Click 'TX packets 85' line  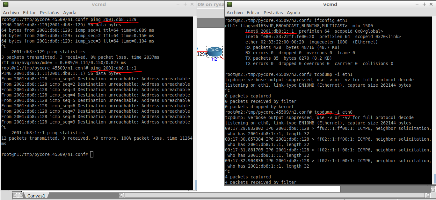[289, 58]
